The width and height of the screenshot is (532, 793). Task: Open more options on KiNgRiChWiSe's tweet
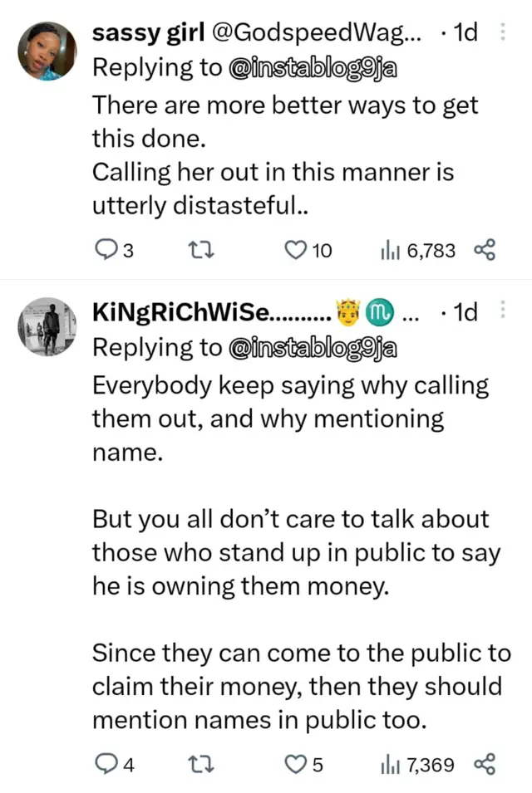(x=502, y=311)
